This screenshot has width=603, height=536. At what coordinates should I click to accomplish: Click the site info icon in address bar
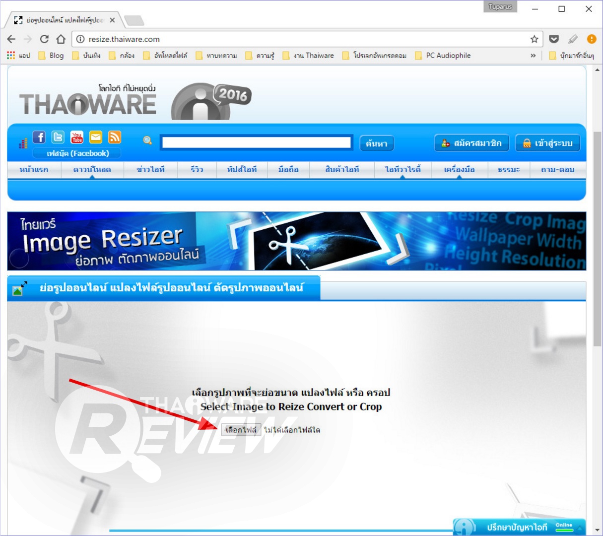coord(80,39)
